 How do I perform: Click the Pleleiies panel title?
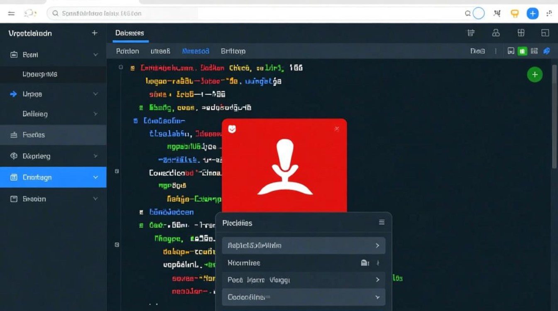[x=237, y=223]
